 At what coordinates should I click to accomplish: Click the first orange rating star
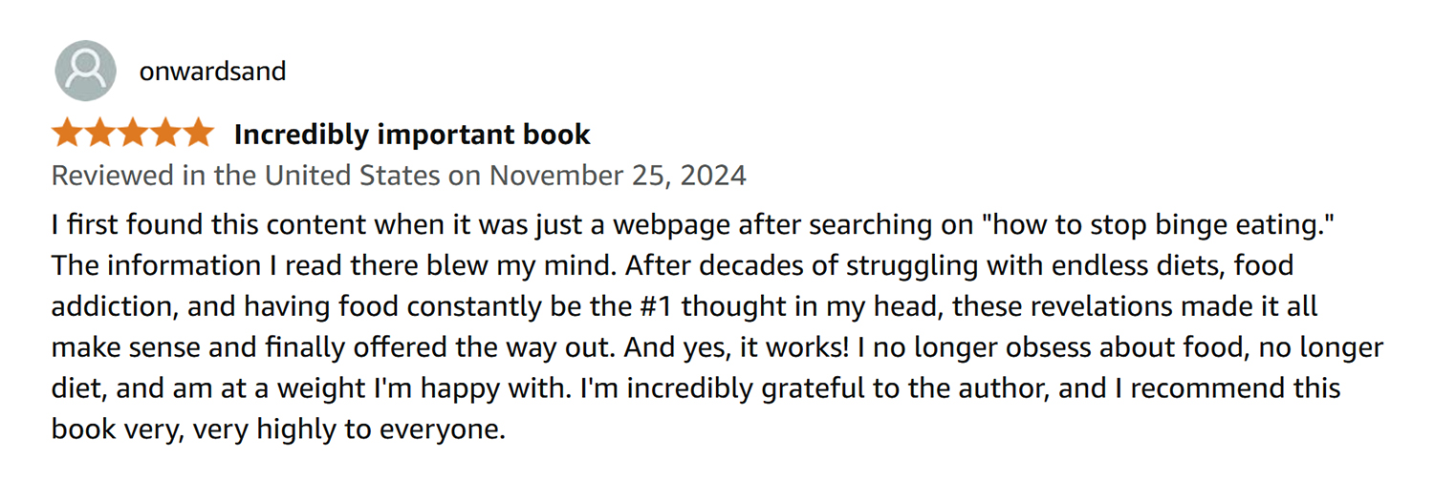[68, 135]
